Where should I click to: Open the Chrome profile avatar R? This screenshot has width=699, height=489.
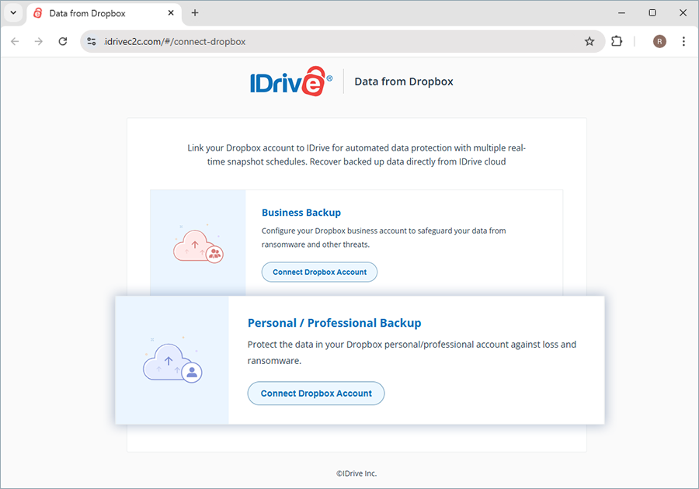659,41
